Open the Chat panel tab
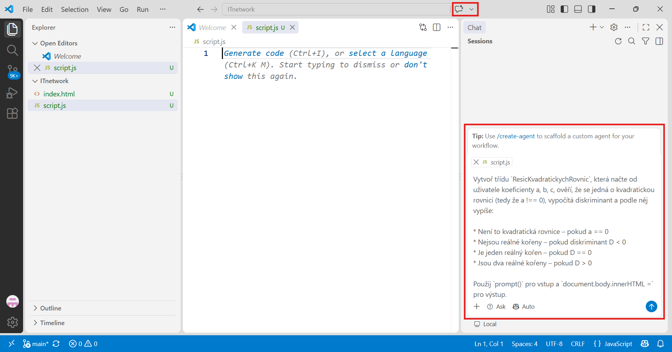This screenshot has width=672, height=352. [x=474, y=28]
